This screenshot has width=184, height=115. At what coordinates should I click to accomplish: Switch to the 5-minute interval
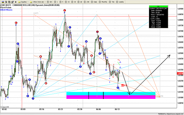click(61, 2)
